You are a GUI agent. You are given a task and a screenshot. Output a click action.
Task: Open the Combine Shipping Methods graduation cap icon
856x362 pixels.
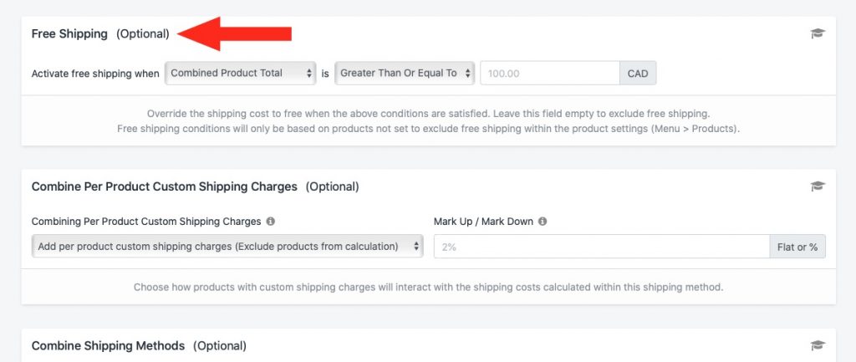point(818,345)
